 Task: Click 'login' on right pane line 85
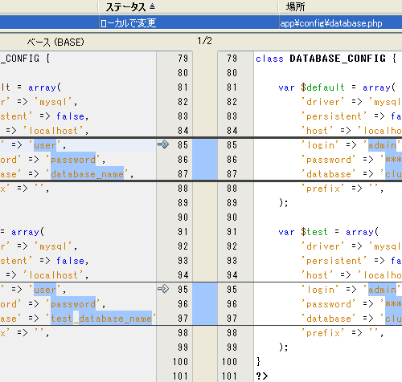320,145
